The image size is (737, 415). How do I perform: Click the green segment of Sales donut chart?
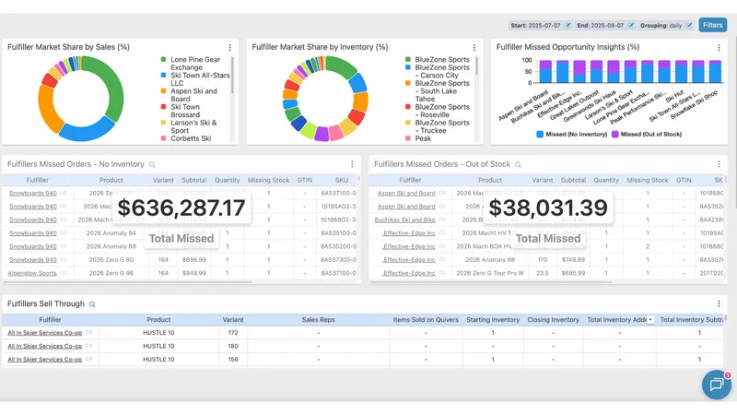[111, 89]
